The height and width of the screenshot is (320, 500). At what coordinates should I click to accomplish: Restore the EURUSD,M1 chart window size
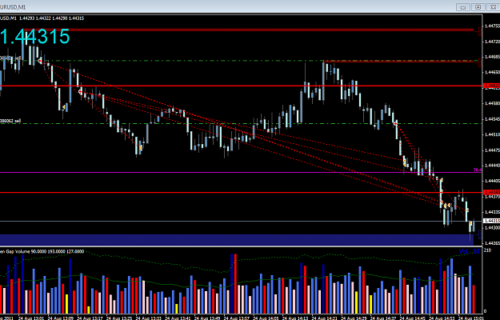pos(478,7)
